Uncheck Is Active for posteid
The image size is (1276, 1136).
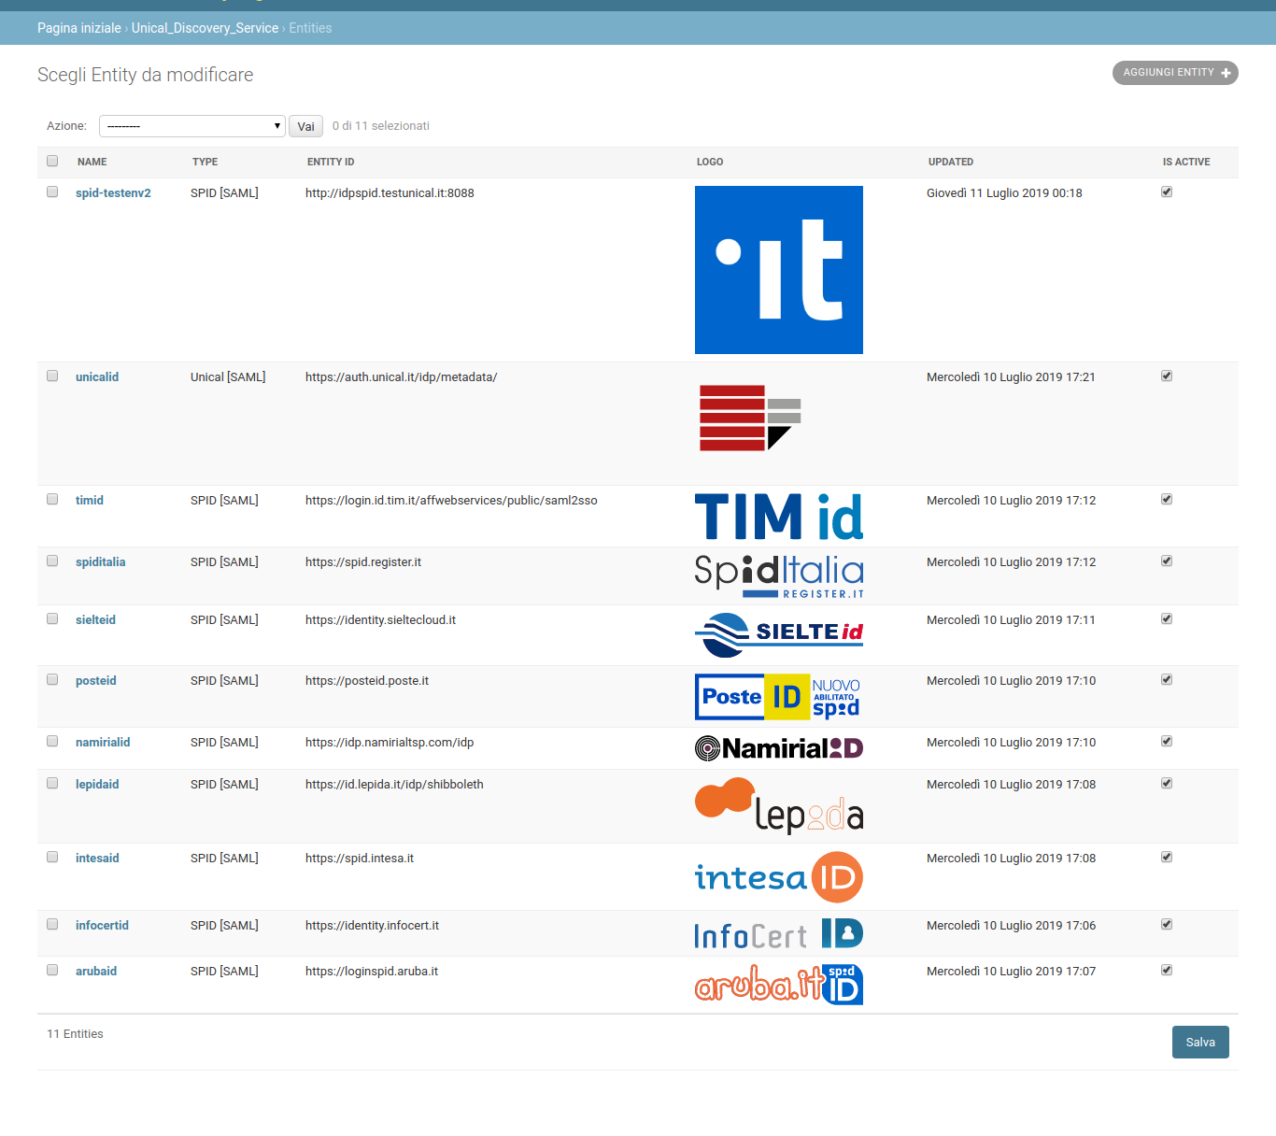[x=1167, y=679]
